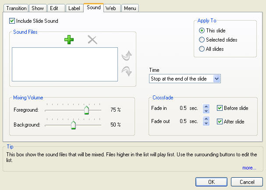The image size is (266, 190).
Task: Uncheck Before slide crossfade option
Action: coord(220,108)
